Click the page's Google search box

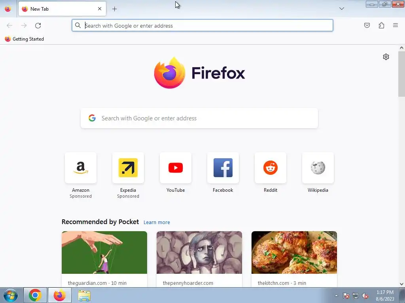199,118
